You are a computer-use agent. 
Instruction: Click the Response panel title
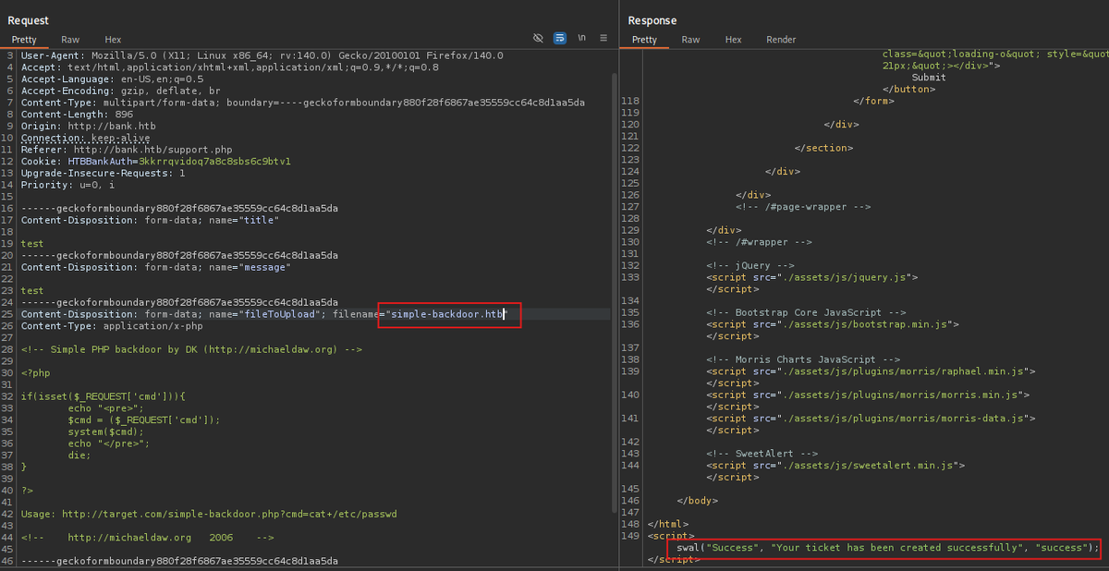click(x=652, y=20)
